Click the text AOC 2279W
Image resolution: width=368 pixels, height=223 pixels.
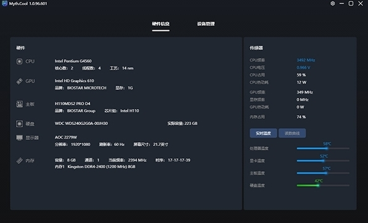65,137
